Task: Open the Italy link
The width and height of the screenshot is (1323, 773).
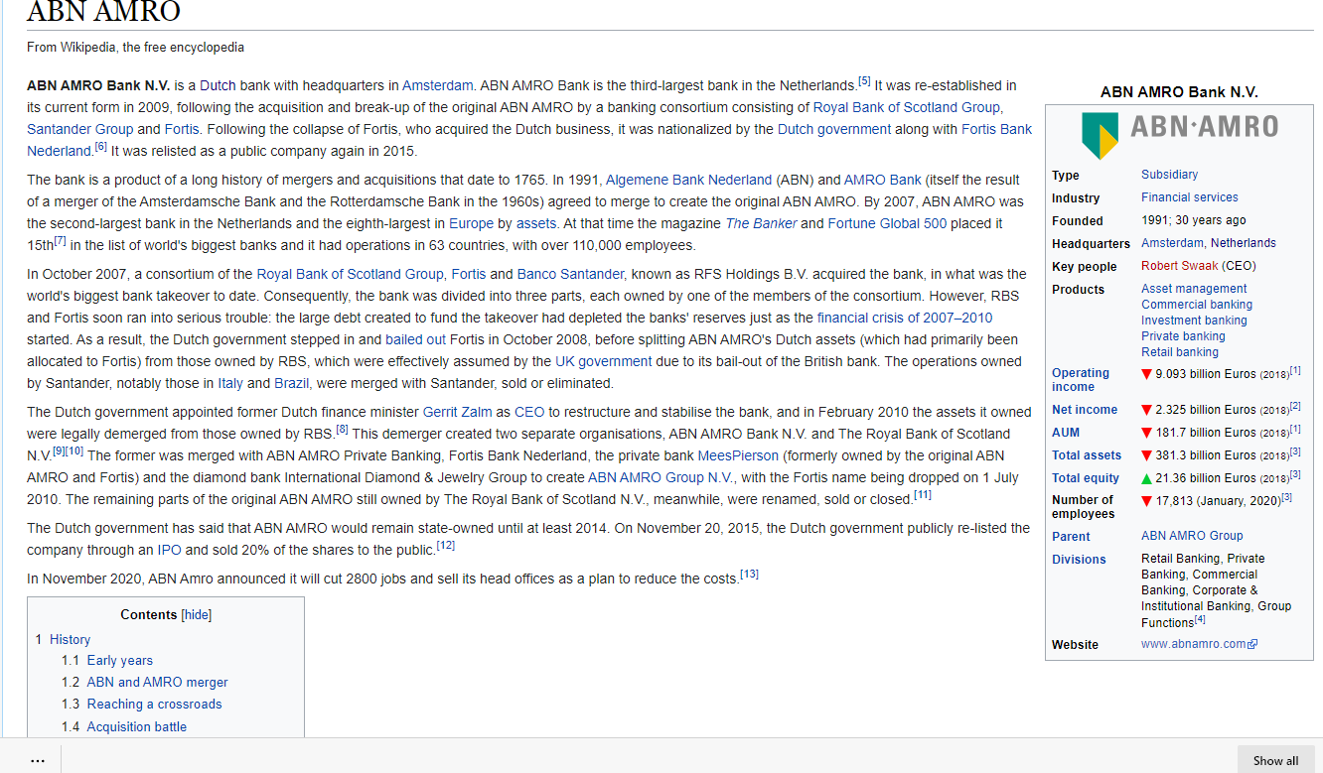Action: [230, 383]
